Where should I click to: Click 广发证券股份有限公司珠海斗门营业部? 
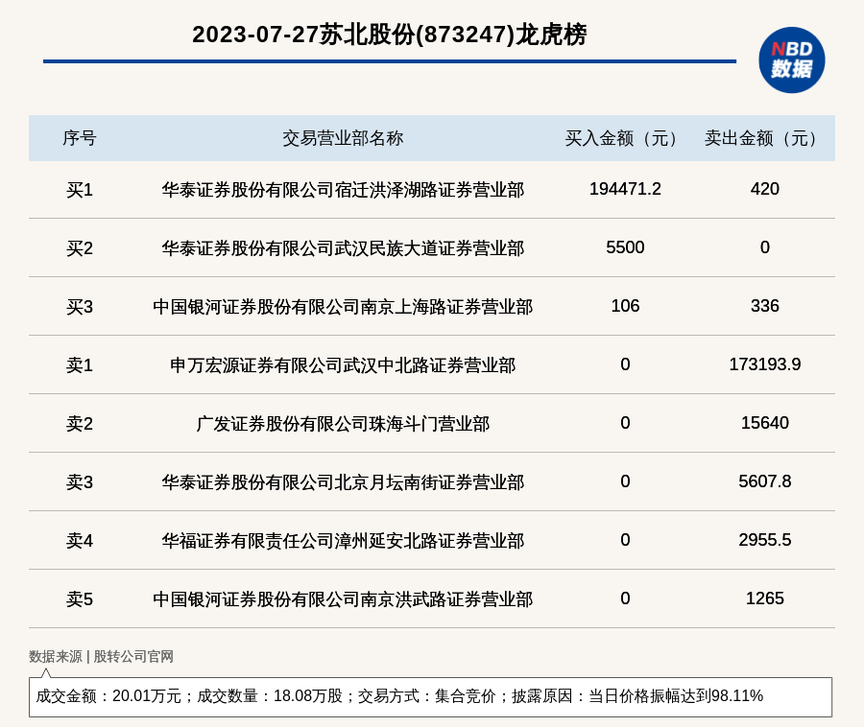pos(343,424)
